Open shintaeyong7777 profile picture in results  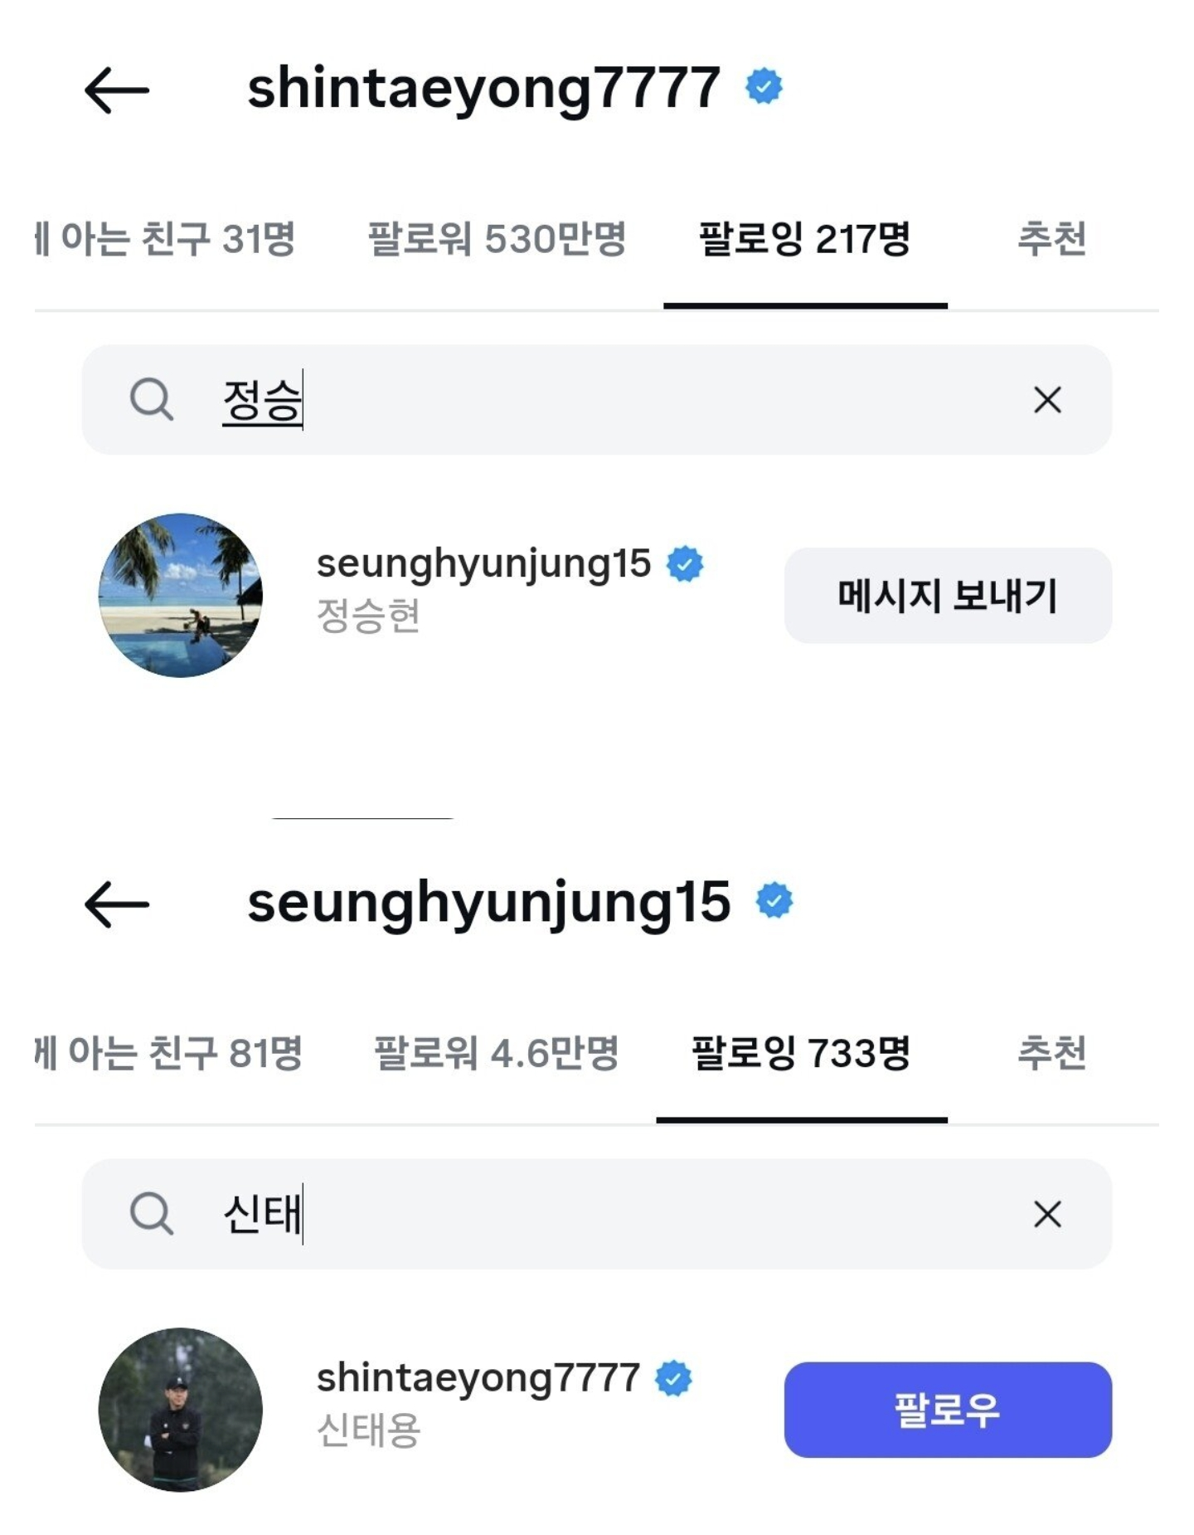click(x=181, y=1409)
